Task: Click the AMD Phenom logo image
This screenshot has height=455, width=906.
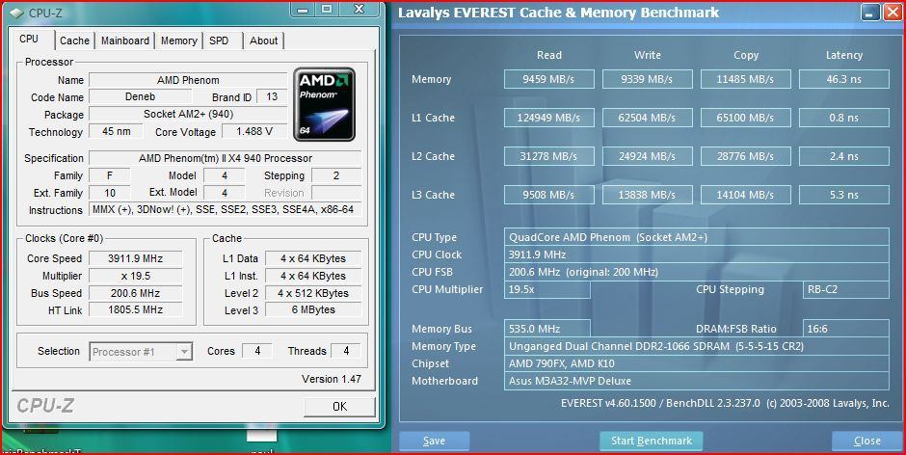Action: click(324, 105)
